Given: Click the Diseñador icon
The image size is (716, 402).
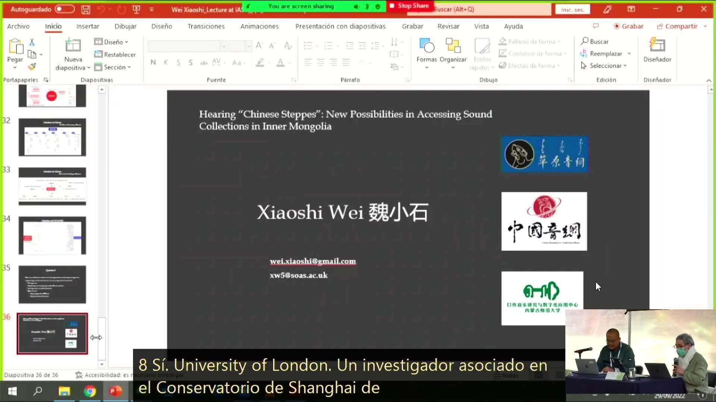Looking at the screenshot, I should pyautogui.click(x=657, y=45).
